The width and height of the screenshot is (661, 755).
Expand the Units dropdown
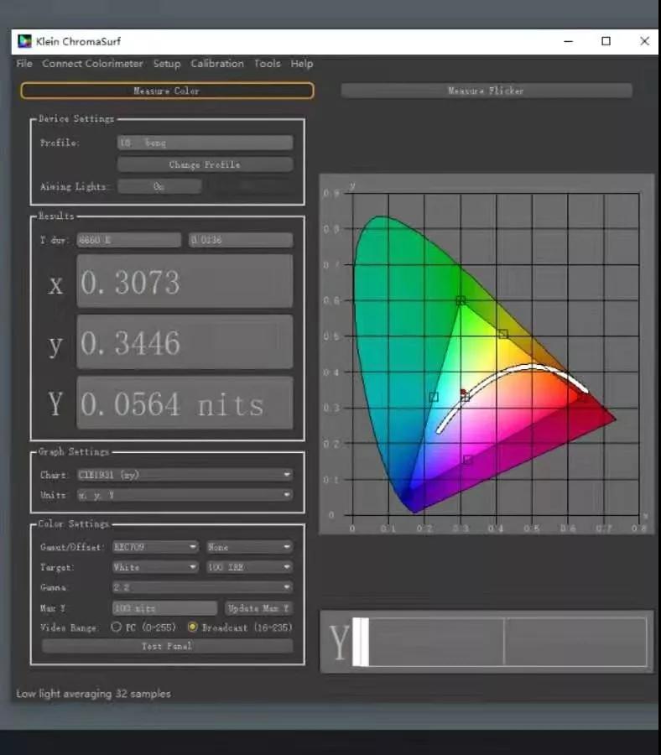pos(185,495)
